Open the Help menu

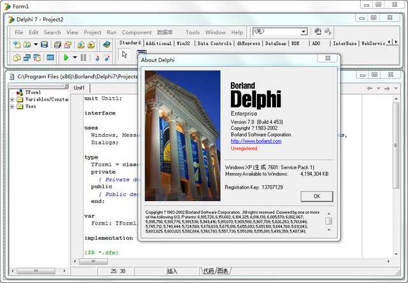point(237,32)
